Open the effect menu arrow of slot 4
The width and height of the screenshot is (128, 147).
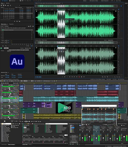pyautogui.click(x=32, y=34)
